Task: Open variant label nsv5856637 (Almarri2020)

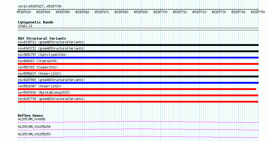Action: 40,73
